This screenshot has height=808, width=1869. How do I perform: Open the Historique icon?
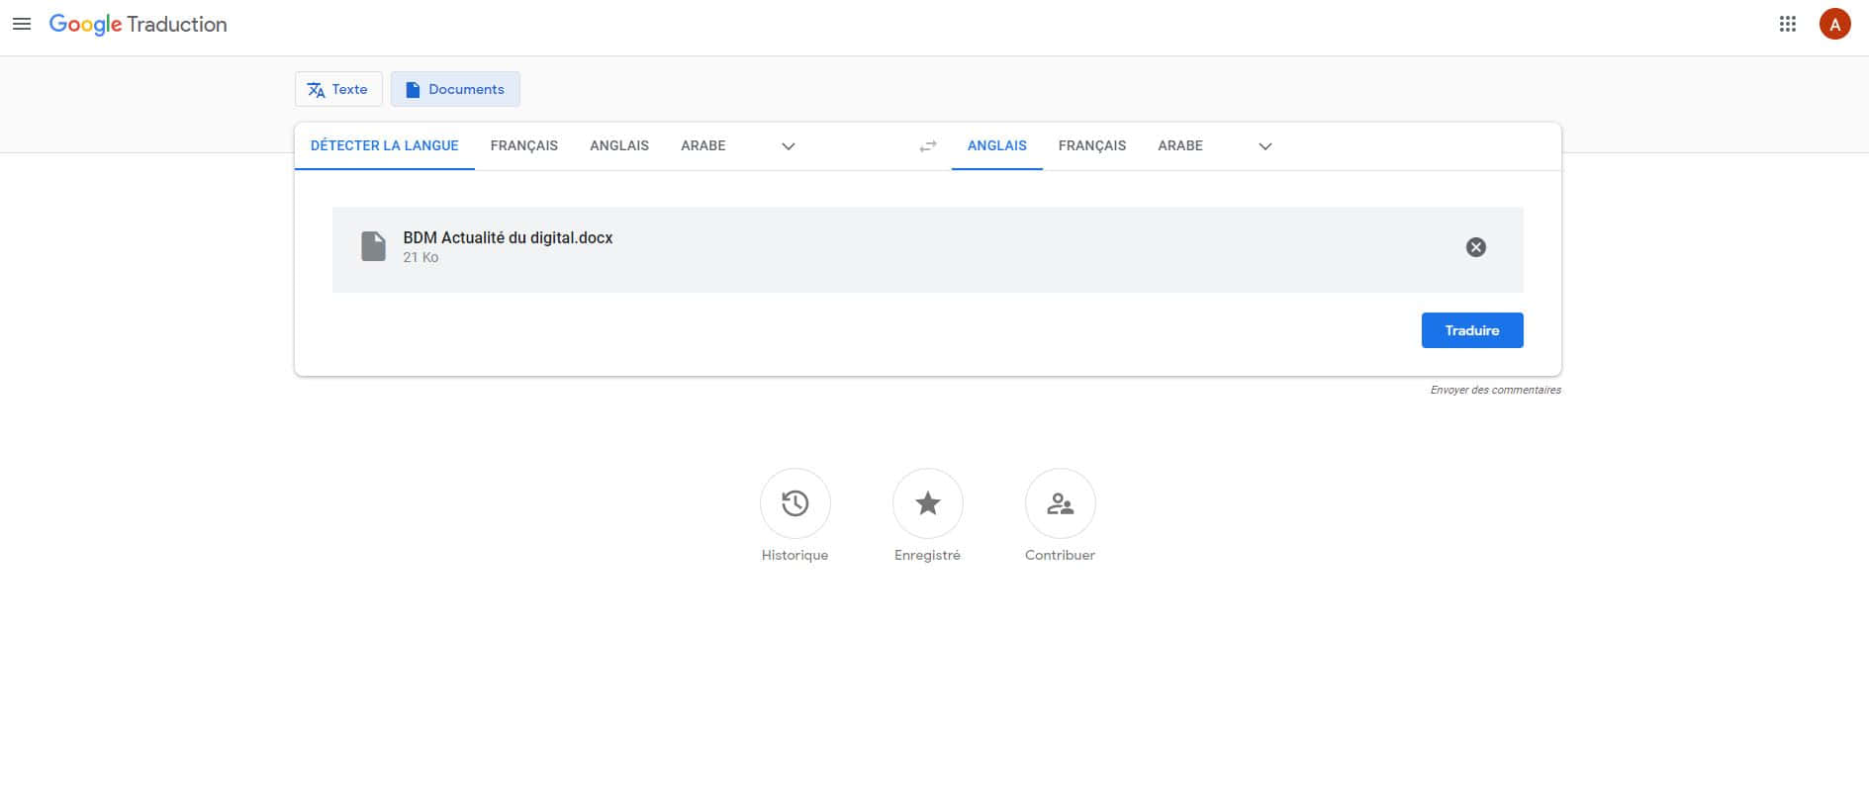click(x=794, y=503)
